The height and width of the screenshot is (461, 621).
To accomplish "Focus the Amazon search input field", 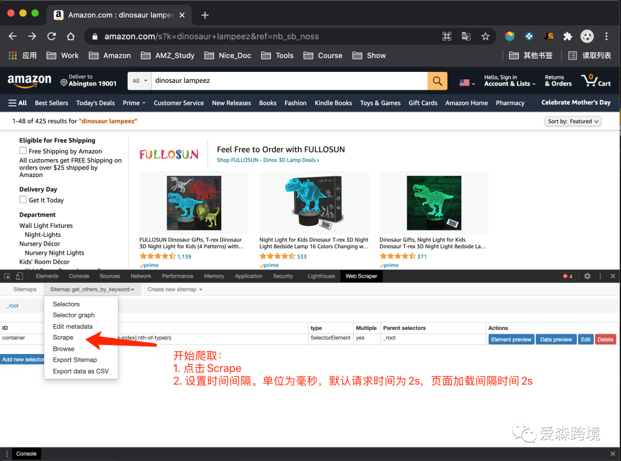I will point(289,81).
